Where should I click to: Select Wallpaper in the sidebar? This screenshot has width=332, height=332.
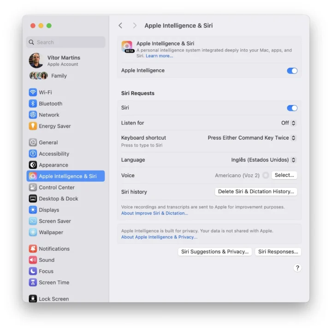coord(65,232)
